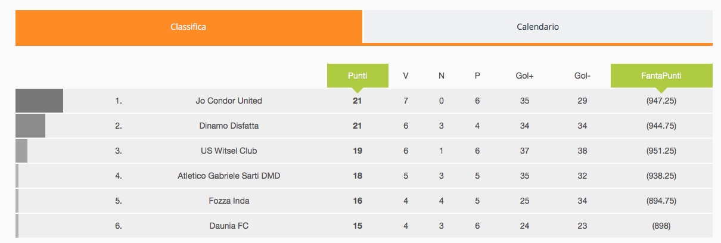Switch to the Calendario tab
This screenshot has height=243, width=721.
click(x=537, y=27)
